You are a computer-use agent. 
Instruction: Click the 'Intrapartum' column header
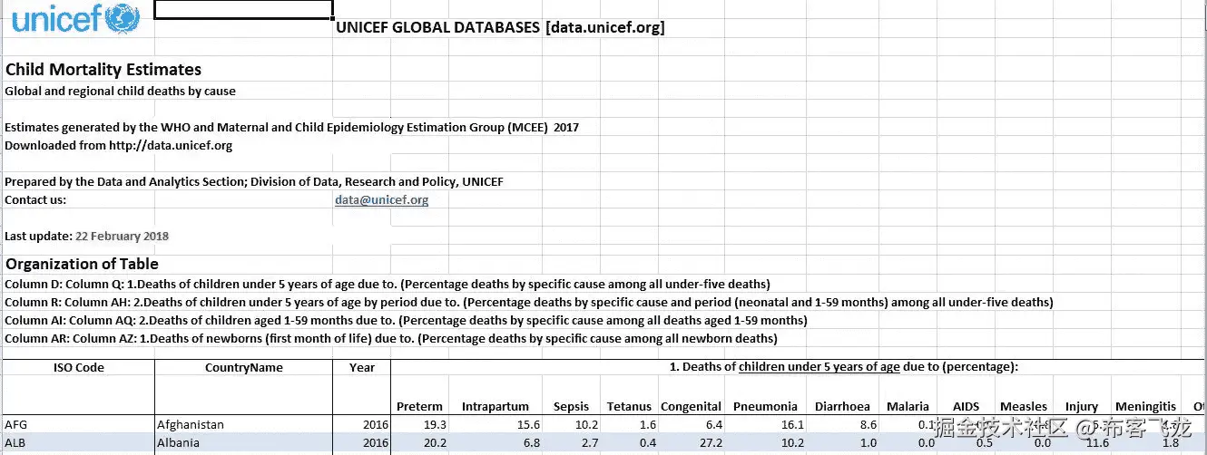tap(495, 407)
